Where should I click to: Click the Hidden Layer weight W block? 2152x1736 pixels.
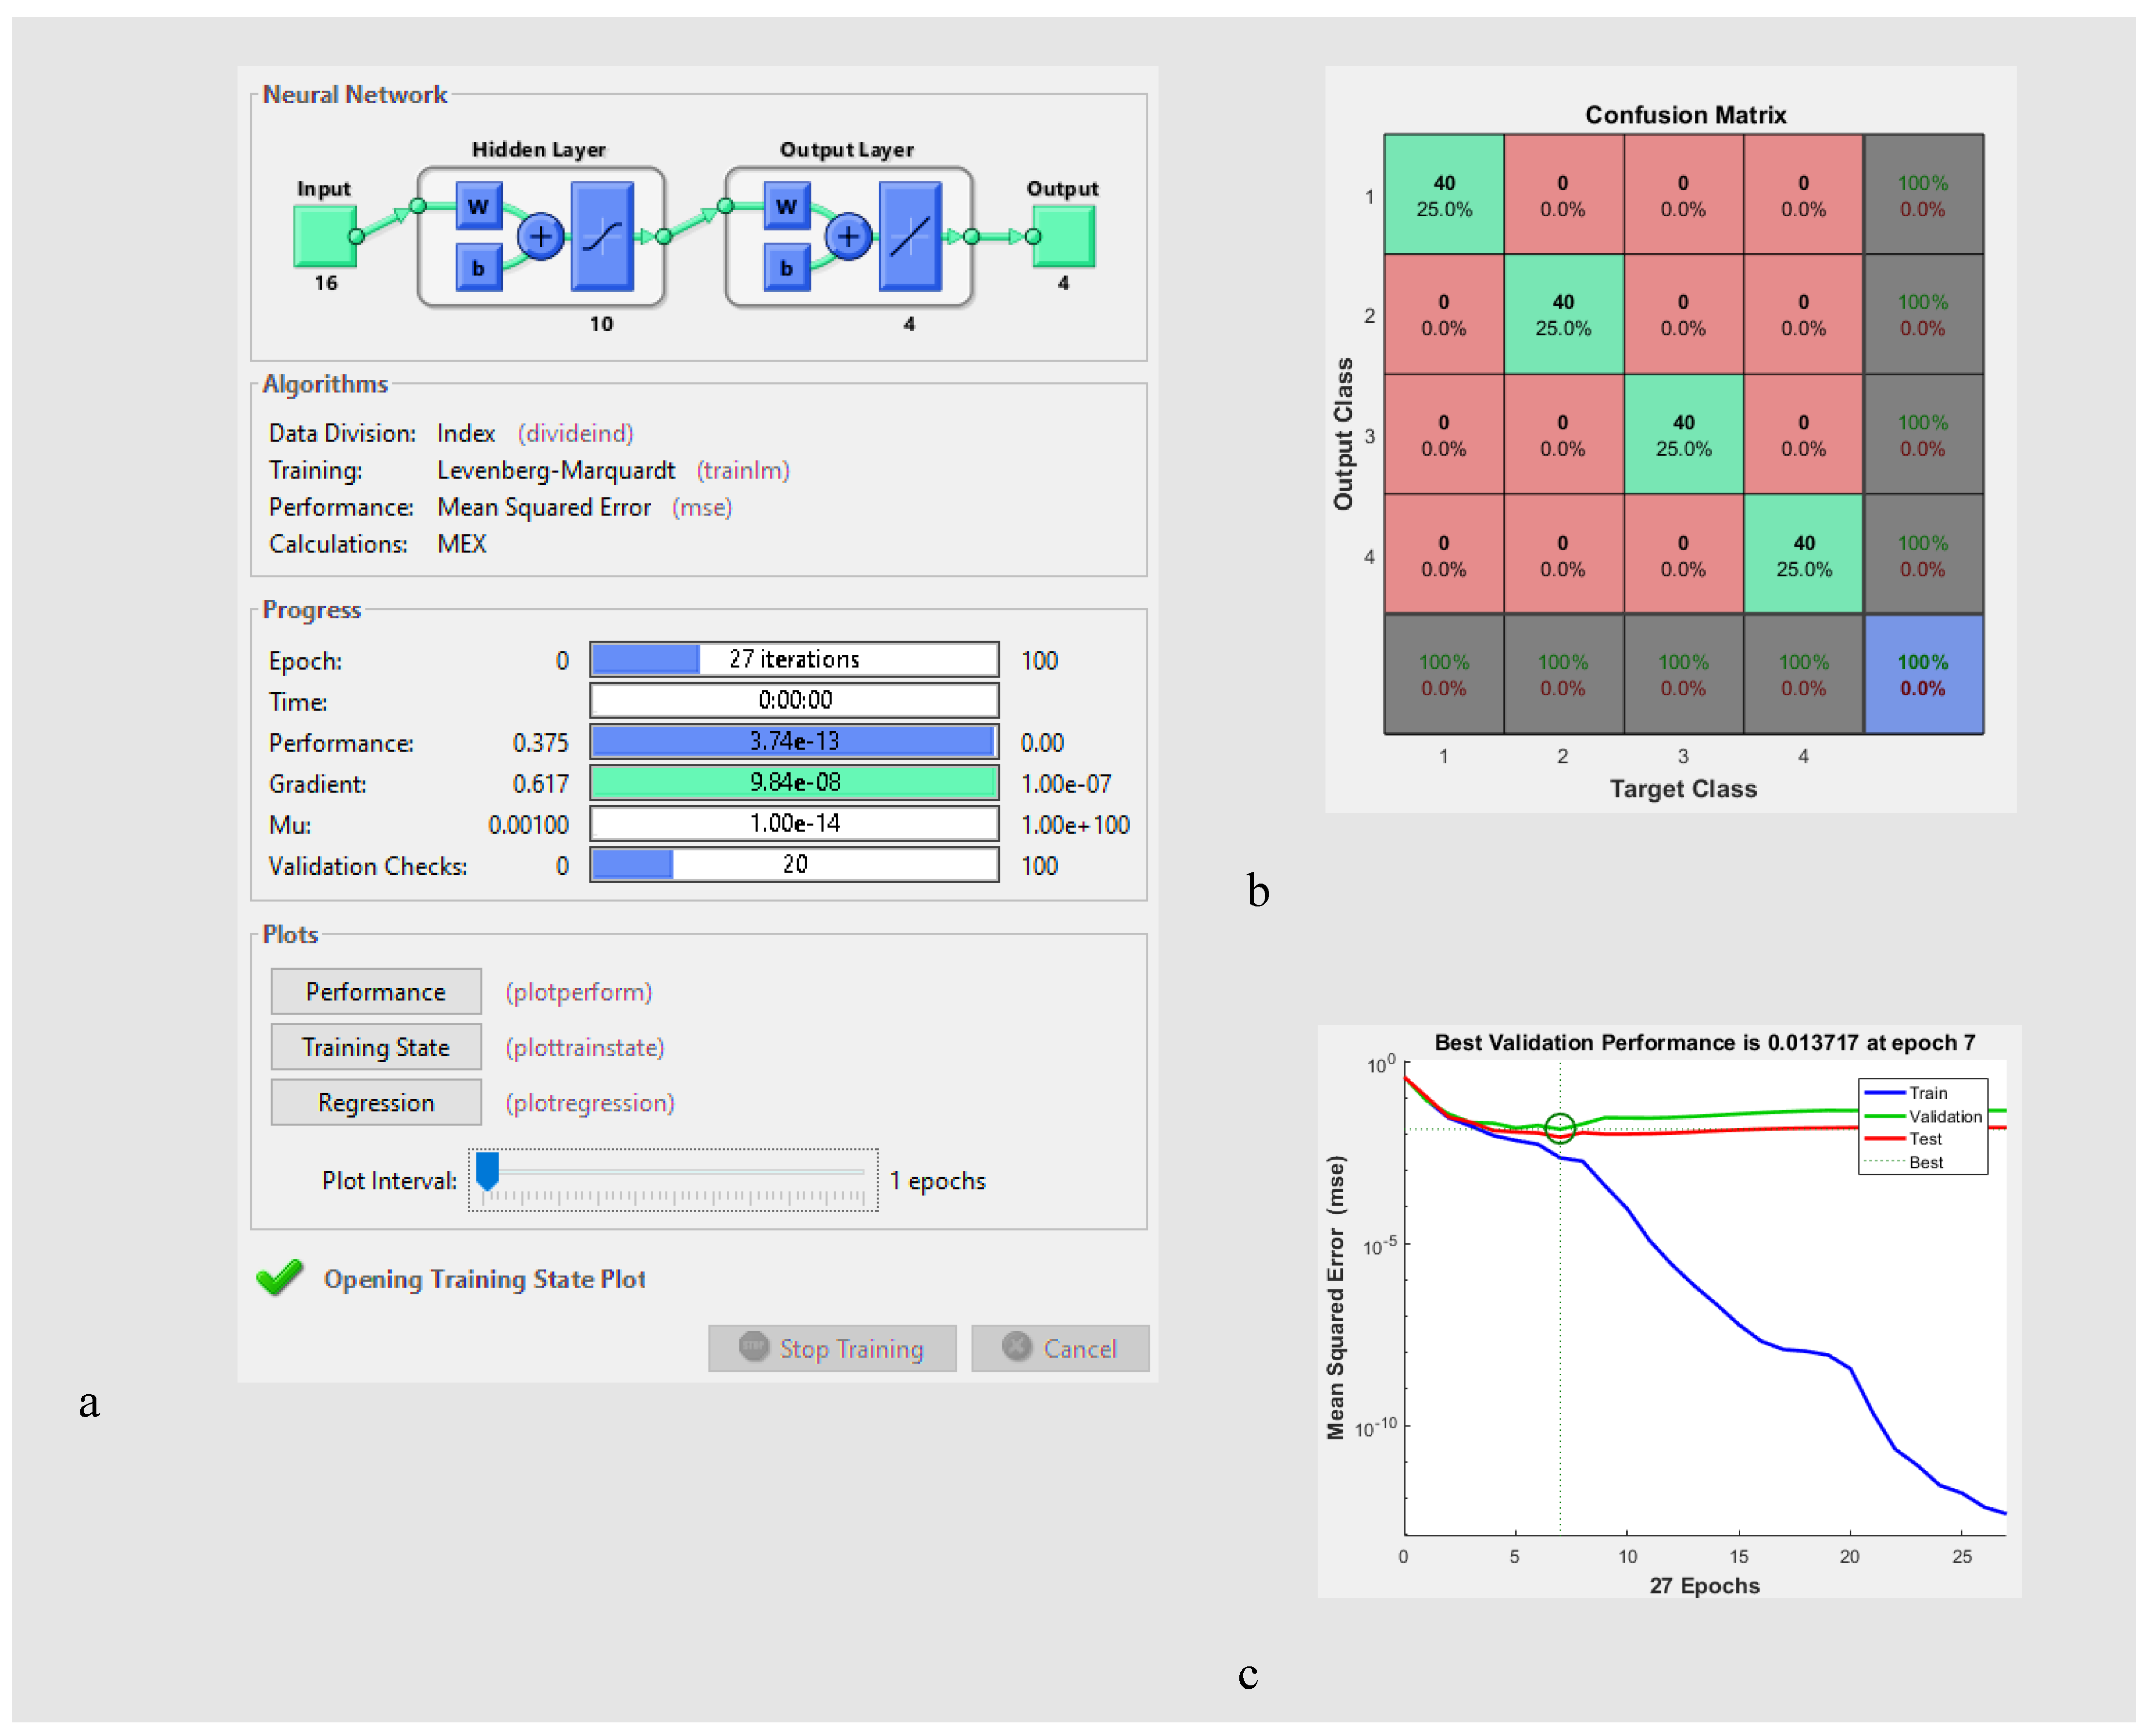pos(479,207)
